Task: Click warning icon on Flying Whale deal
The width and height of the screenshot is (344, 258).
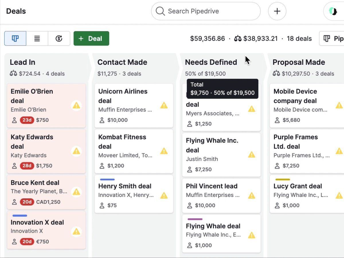Action: point(252,235)
